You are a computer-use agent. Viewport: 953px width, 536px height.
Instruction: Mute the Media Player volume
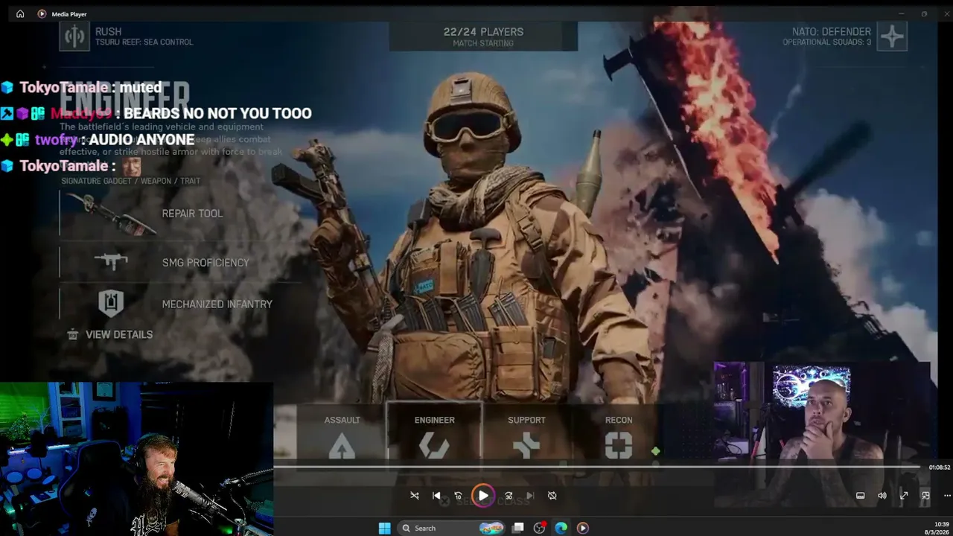click(x=882, y=496)
